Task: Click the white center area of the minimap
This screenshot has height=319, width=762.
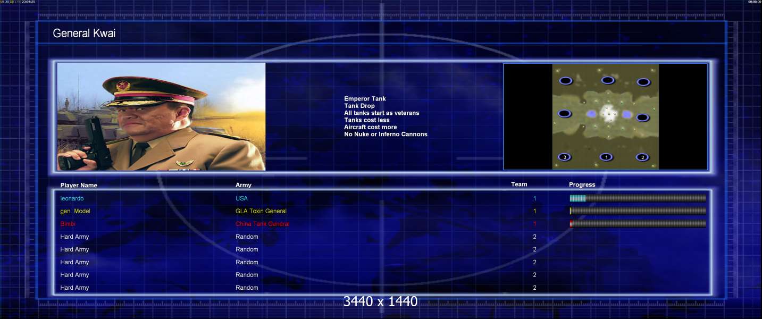Action: [608, 113]
